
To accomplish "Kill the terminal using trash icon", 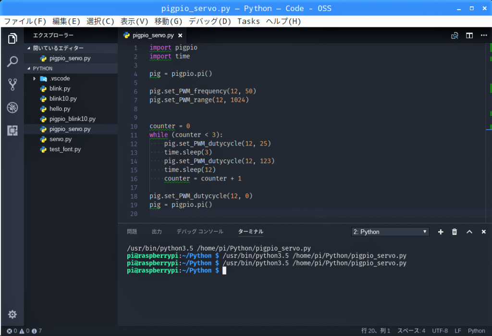I will point(455,232).
